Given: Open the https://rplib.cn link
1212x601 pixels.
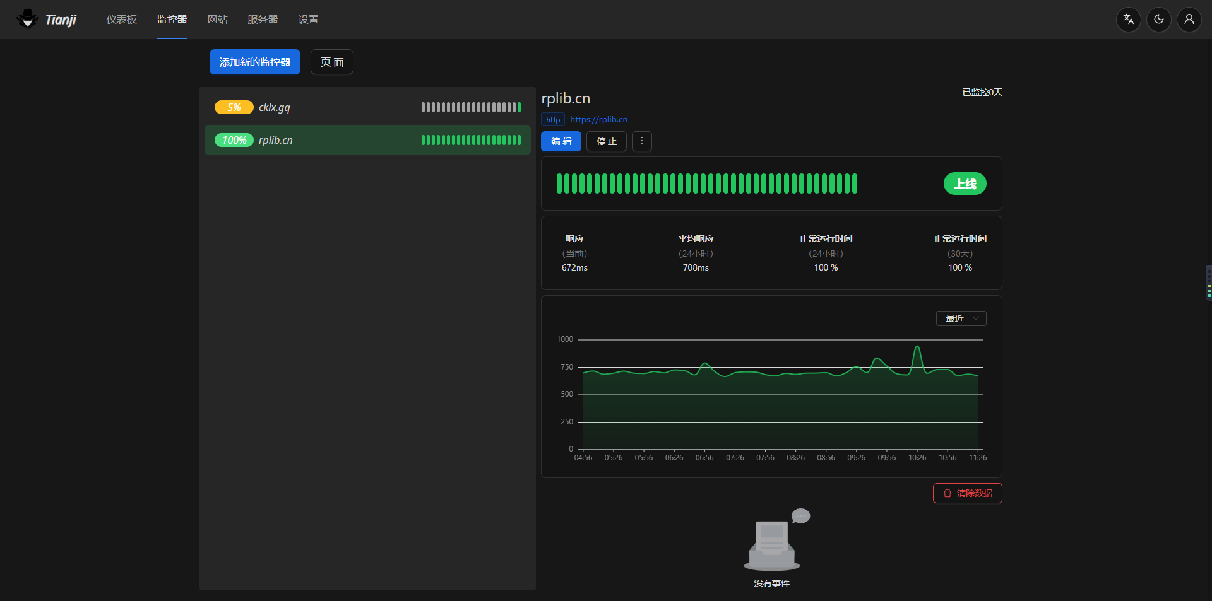Looking at the screenshot, I should [598, 119].
